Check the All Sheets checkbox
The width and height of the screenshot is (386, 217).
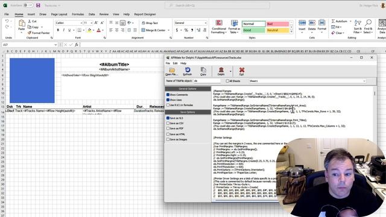point(227,81)
